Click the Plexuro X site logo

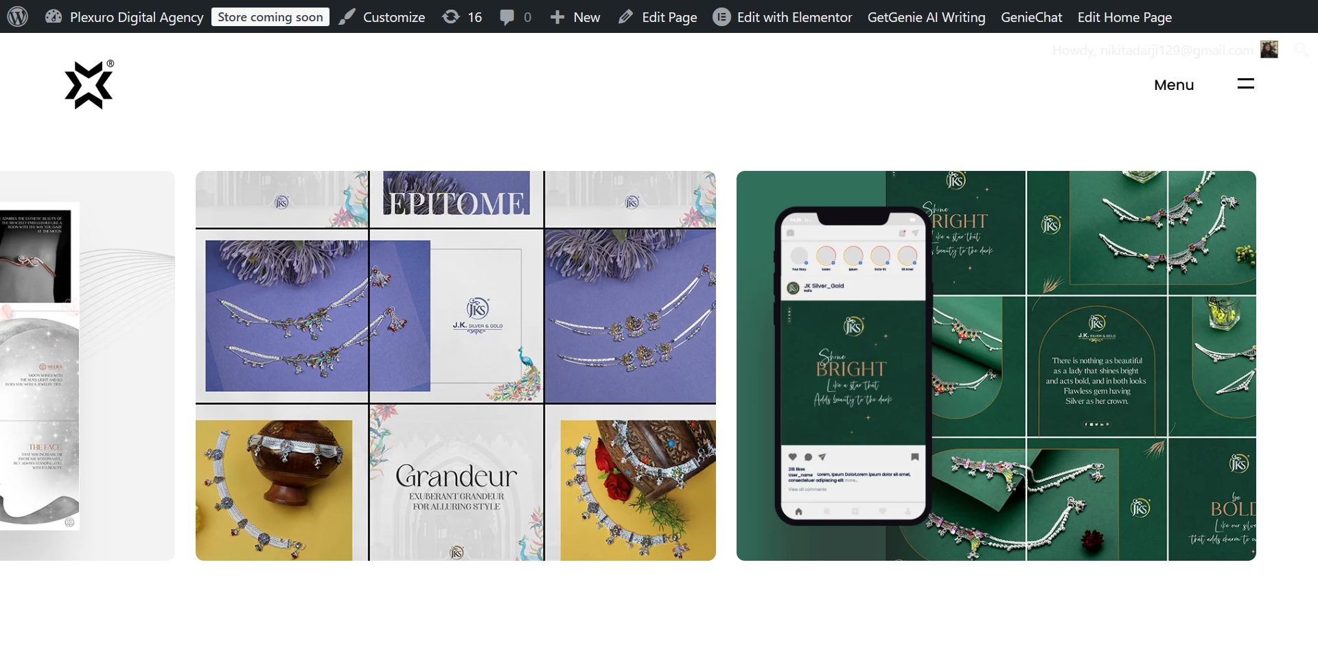click(89, 84)
